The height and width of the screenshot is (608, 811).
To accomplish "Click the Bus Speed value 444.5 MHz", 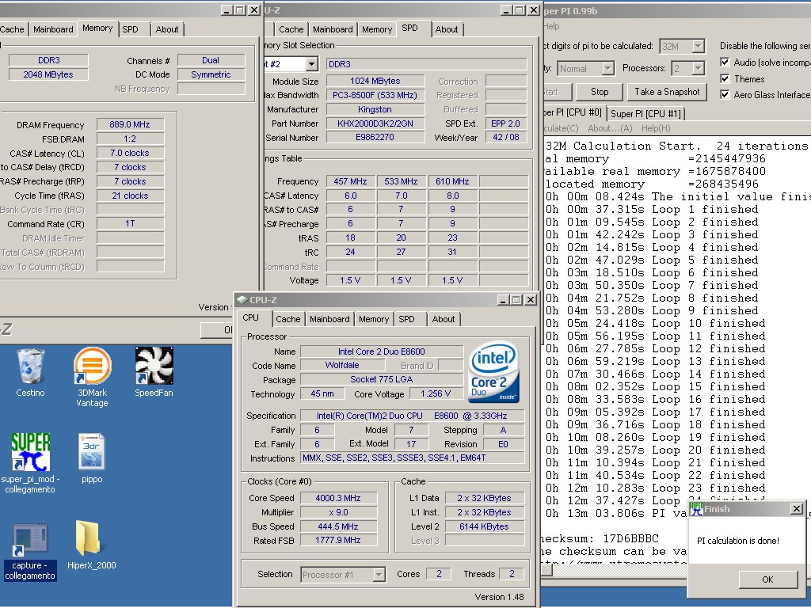I will (x=338, y=526).
